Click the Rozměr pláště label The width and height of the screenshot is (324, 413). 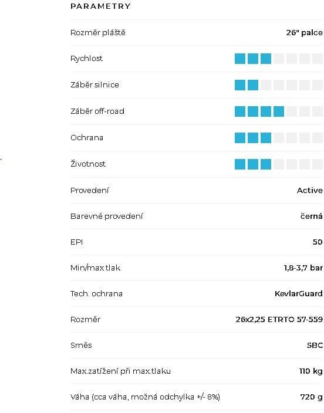point(98,33)
